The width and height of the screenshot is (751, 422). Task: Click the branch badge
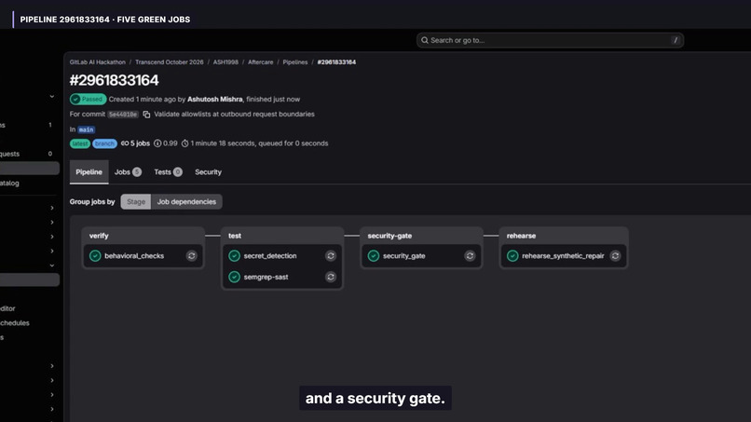tap(104, 143)
